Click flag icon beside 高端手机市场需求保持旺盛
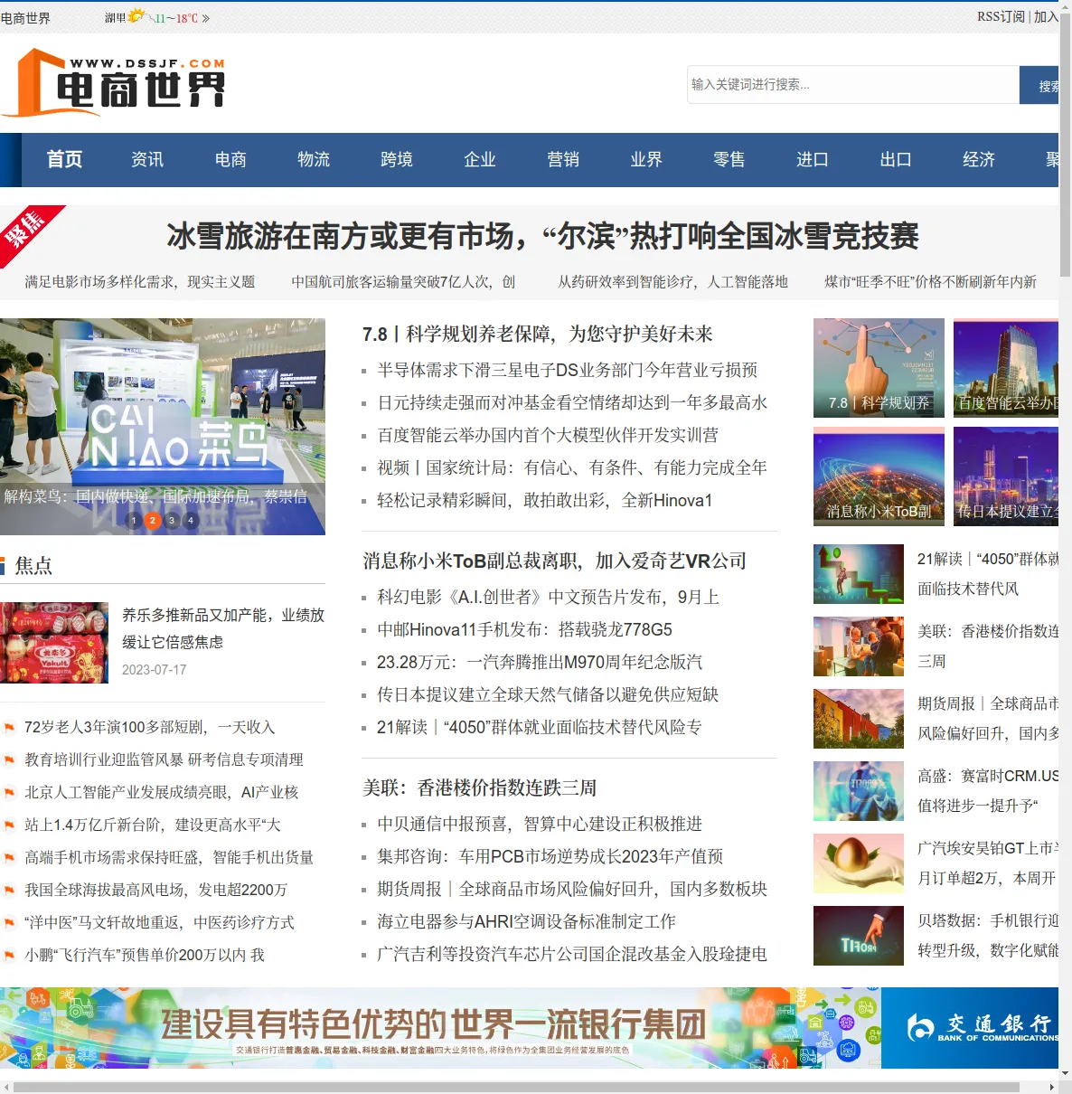Viewport: 1072px width, 1094px height. tap(9, 858)
